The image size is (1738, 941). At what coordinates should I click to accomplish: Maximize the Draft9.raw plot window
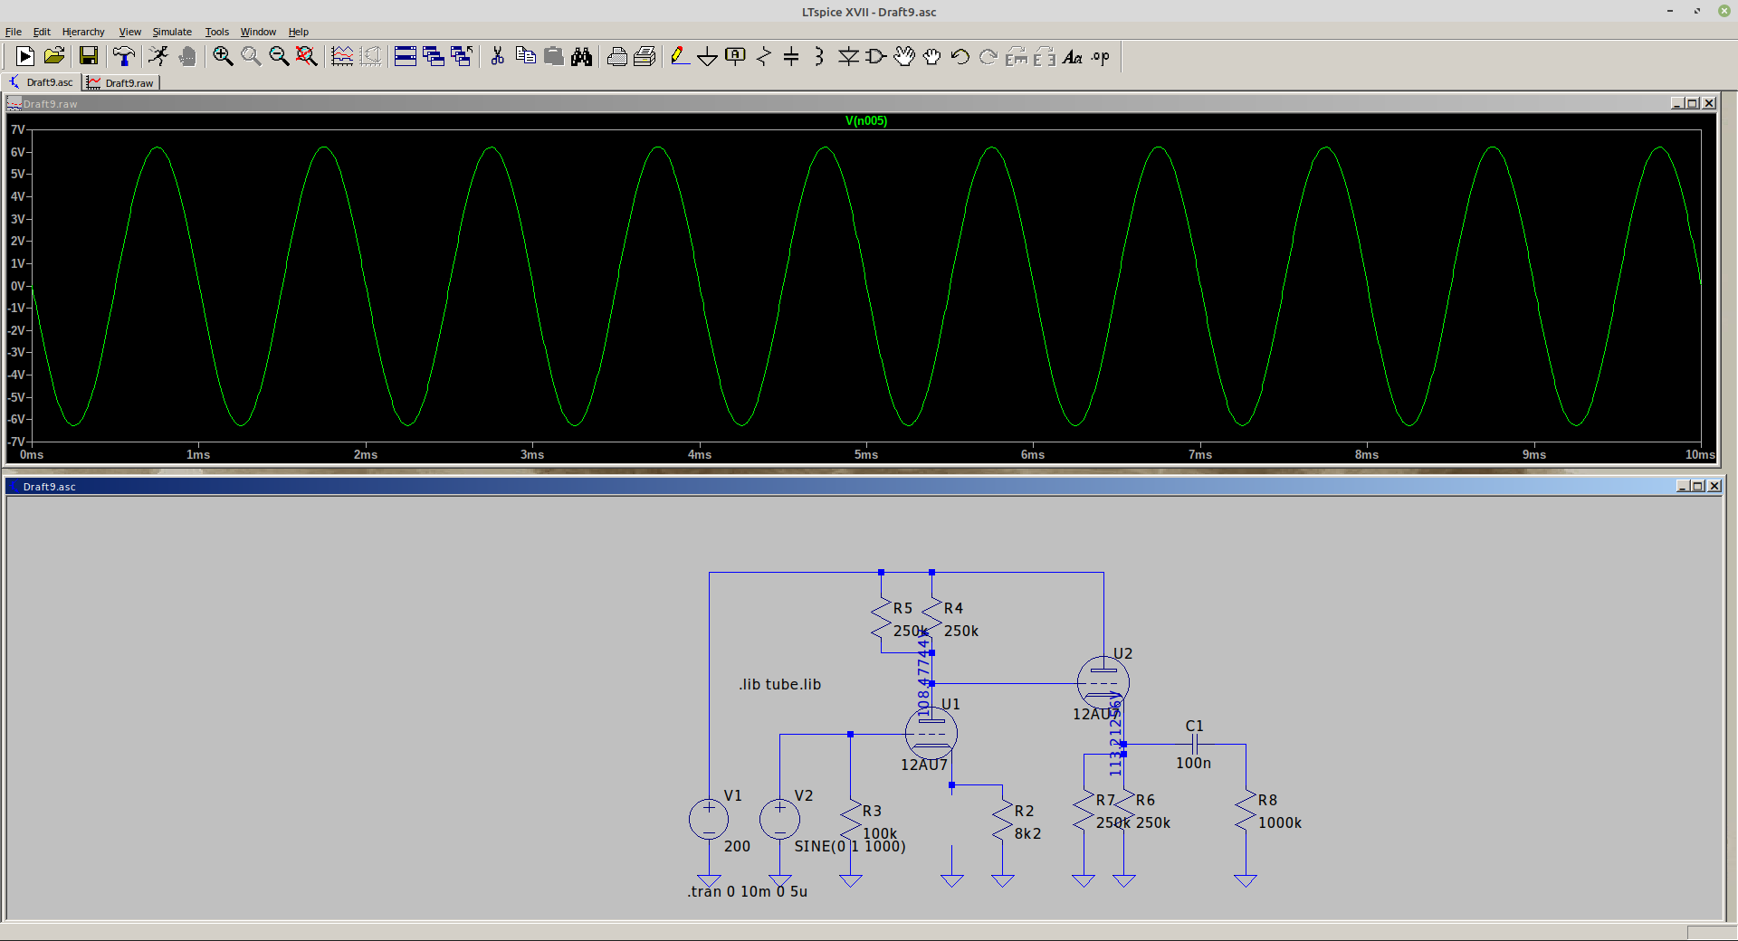point(1693,103)
